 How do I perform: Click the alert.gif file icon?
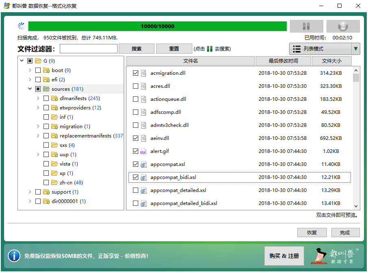pos(143,151)
